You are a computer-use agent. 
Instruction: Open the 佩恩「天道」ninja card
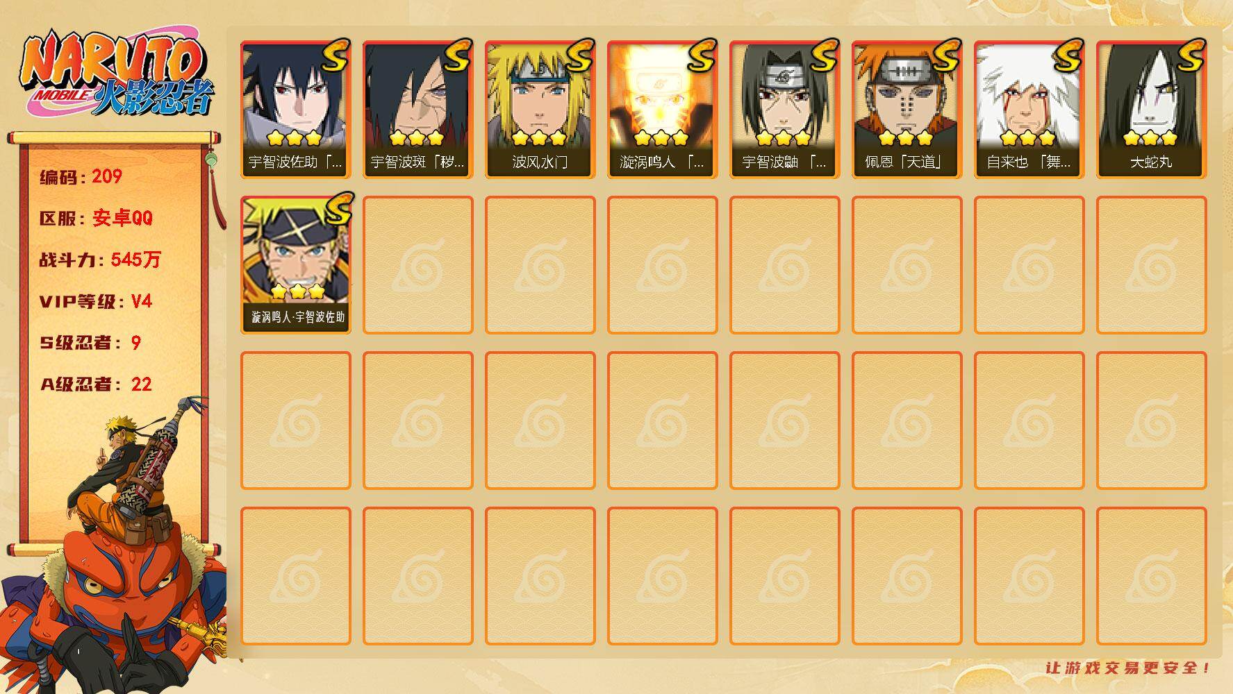pos(907,110)
